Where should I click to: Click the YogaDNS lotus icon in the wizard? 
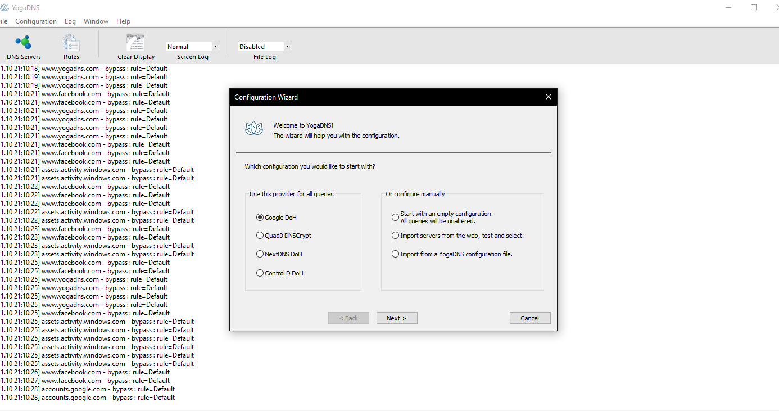[254, 129]
